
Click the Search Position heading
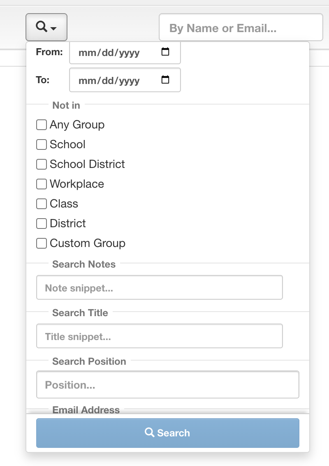(x=89, y=361)
